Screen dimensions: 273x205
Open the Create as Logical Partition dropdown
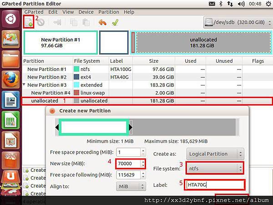click(215, 154)
